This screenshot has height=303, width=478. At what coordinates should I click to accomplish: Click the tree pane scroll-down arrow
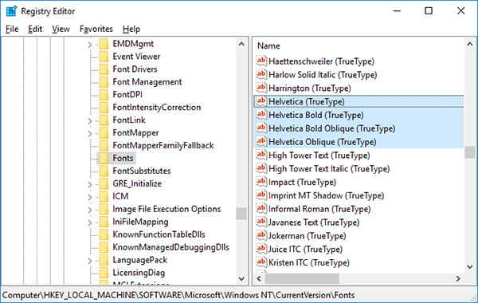pyautogui.click(x=241, y=278)
